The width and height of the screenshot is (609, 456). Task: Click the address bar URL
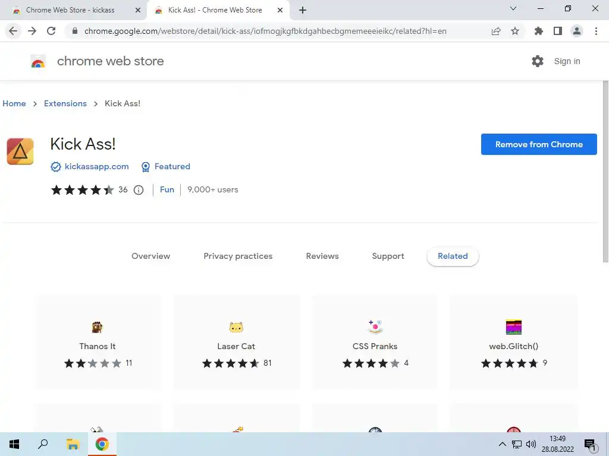[265, 31]
